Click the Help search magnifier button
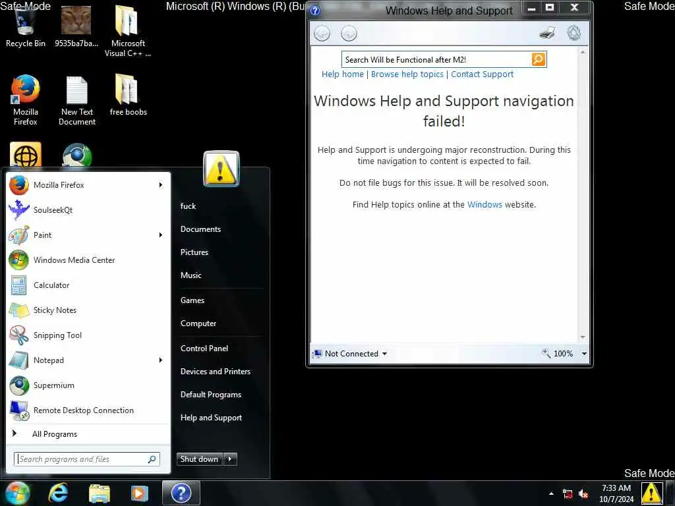Screen dimensions: 675x506 point(539,59)
